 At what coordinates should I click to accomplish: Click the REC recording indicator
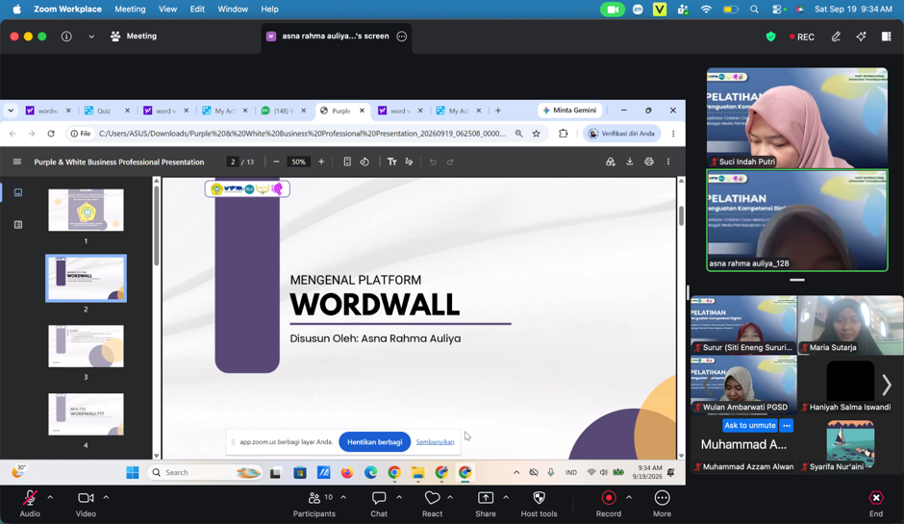(802, 37)
